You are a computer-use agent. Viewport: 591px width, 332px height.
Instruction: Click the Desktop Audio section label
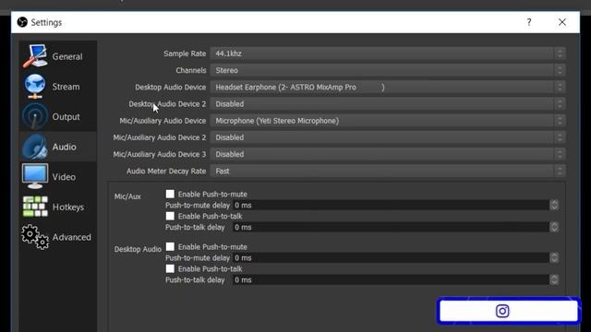click(x=138, y=249)
